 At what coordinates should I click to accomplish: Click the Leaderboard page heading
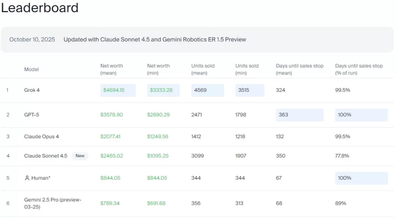(x=40, y=8)
